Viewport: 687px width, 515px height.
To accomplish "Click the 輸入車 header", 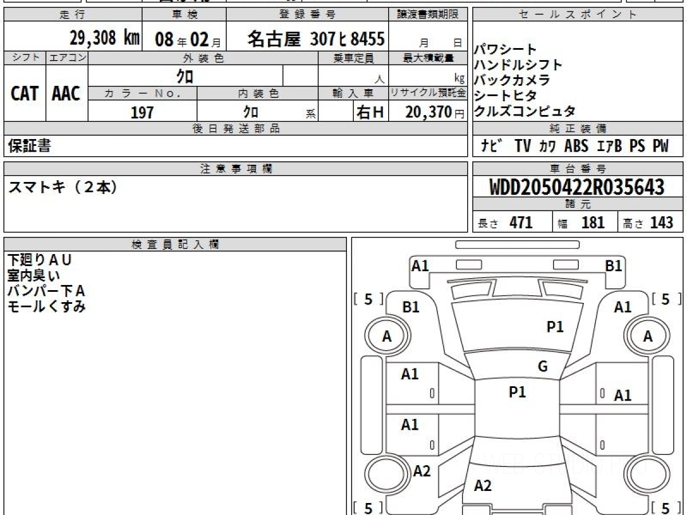I will tap(353, 93).
